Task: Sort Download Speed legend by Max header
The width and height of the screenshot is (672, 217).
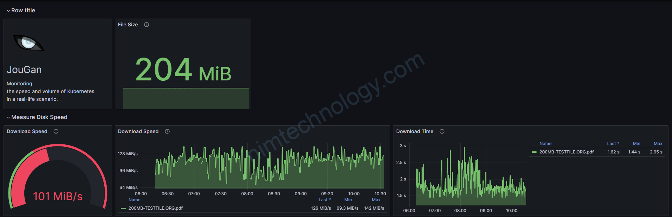Action: (x=376, y=200)
